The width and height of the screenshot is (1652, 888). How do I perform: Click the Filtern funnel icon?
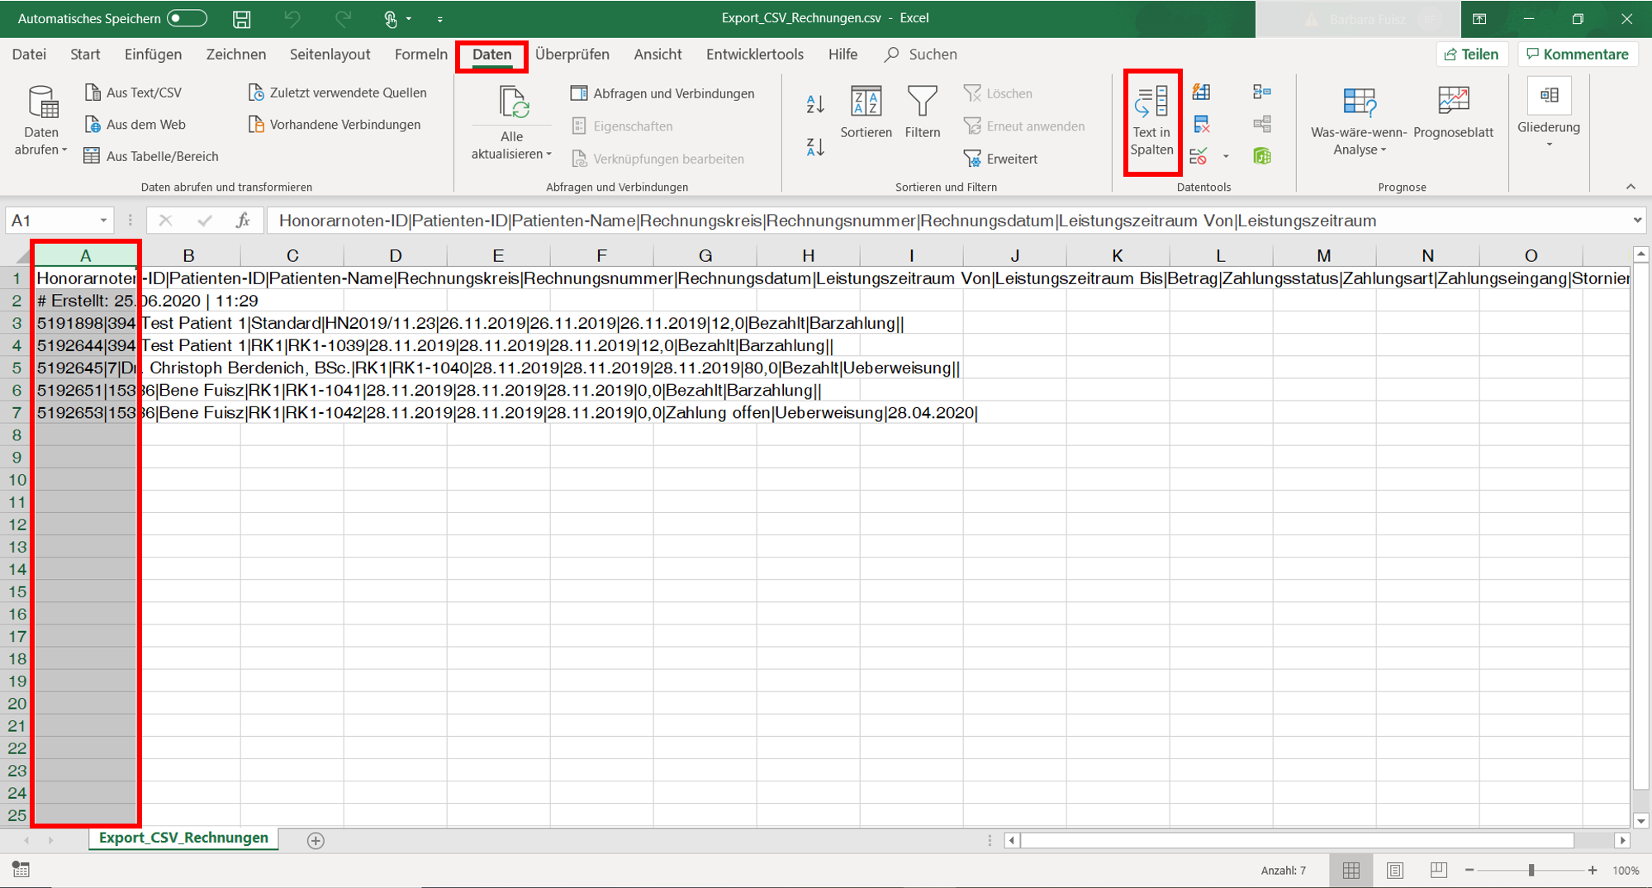coord(922,102)
